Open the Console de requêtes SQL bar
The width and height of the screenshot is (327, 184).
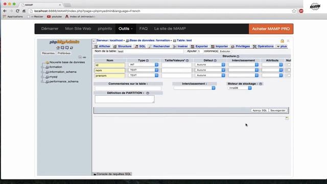(112, 174)
